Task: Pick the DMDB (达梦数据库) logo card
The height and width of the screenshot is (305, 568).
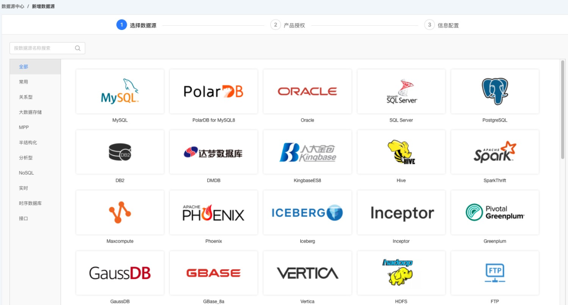Action: [x=214, y=152]
